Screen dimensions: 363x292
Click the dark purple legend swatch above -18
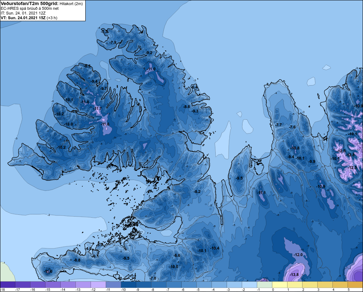point(8,285)
